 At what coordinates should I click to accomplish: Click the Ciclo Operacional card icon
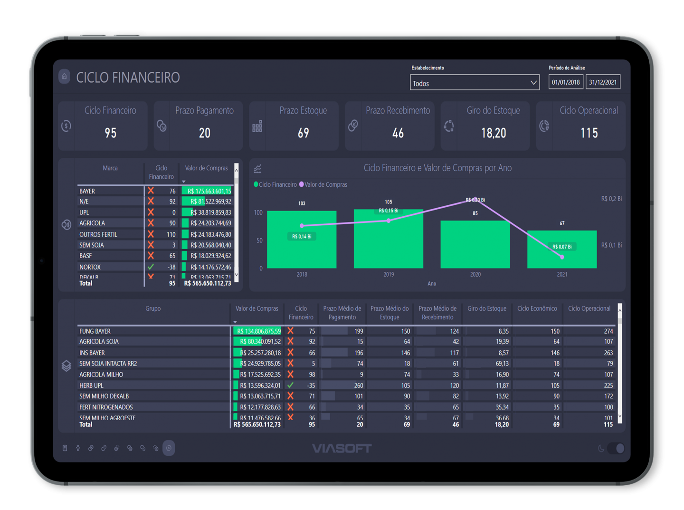[544, 126]
